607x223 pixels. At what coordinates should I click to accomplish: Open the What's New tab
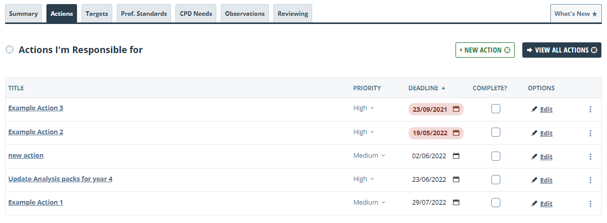point(576,14)
